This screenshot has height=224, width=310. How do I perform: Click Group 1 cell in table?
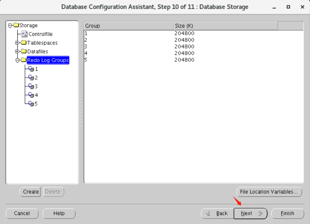[129, 33]
